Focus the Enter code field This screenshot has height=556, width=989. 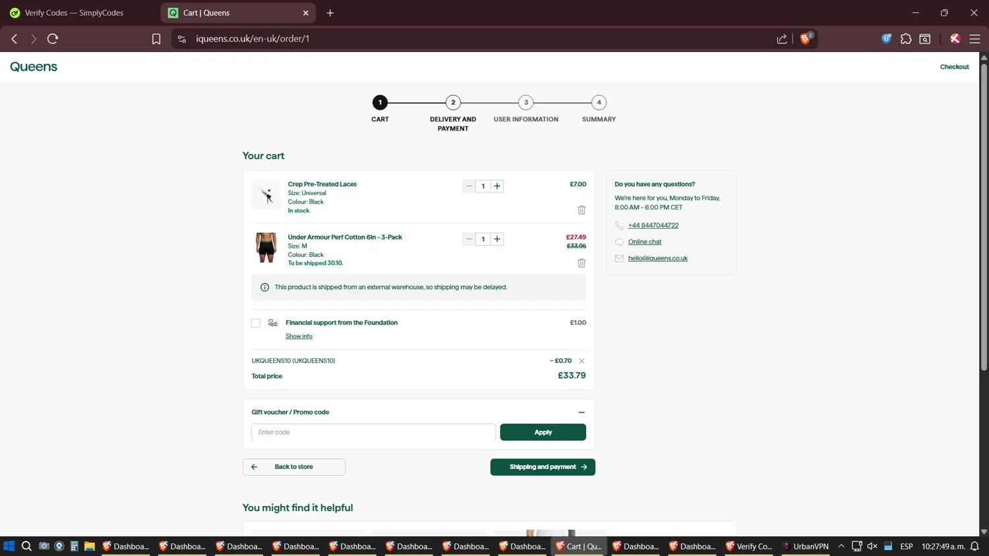(373, 432)
